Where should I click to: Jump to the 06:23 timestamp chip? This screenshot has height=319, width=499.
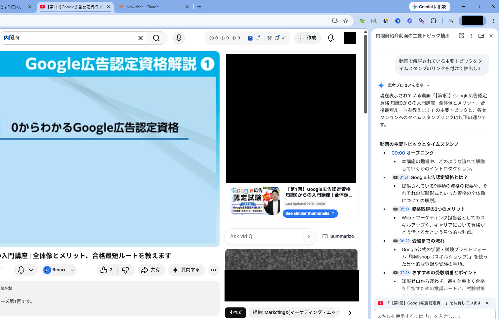(x=401, y=241)
